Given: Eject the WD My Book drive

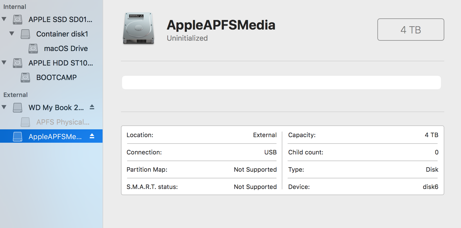Looking at the screenshot, I should [92, 107].
